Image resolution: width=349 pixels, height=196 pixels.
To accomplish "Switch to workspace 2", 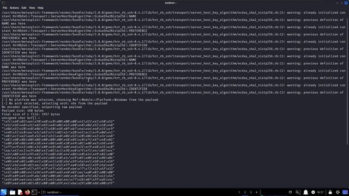I will (x=245, y=192).
